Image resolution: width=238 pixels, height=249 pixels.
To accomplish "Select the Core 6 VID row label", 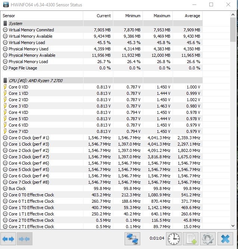I will [18, 125].
